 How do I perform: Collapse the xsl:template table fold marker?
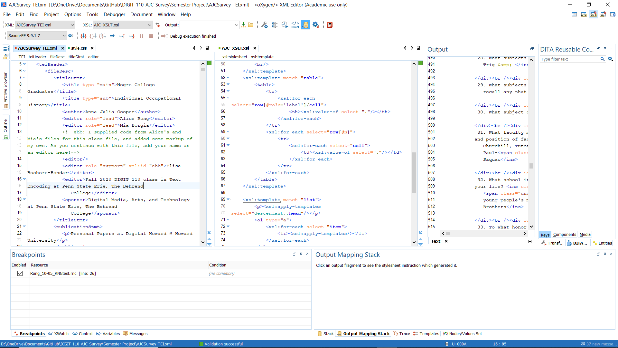pyautogui.click(x=228, y=78)
